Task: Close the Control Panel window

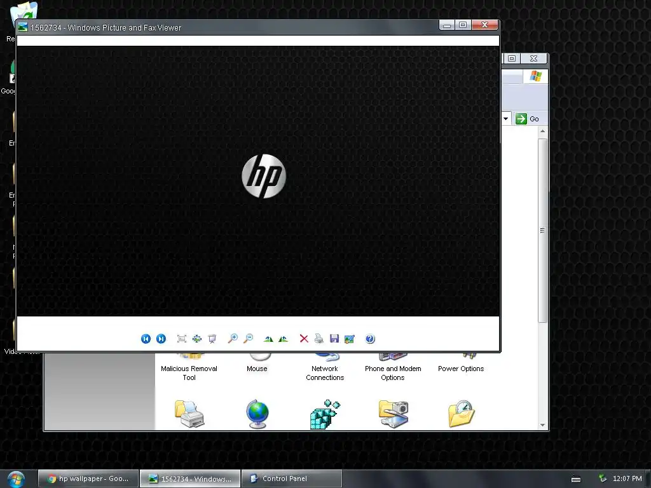Action: 534,58
